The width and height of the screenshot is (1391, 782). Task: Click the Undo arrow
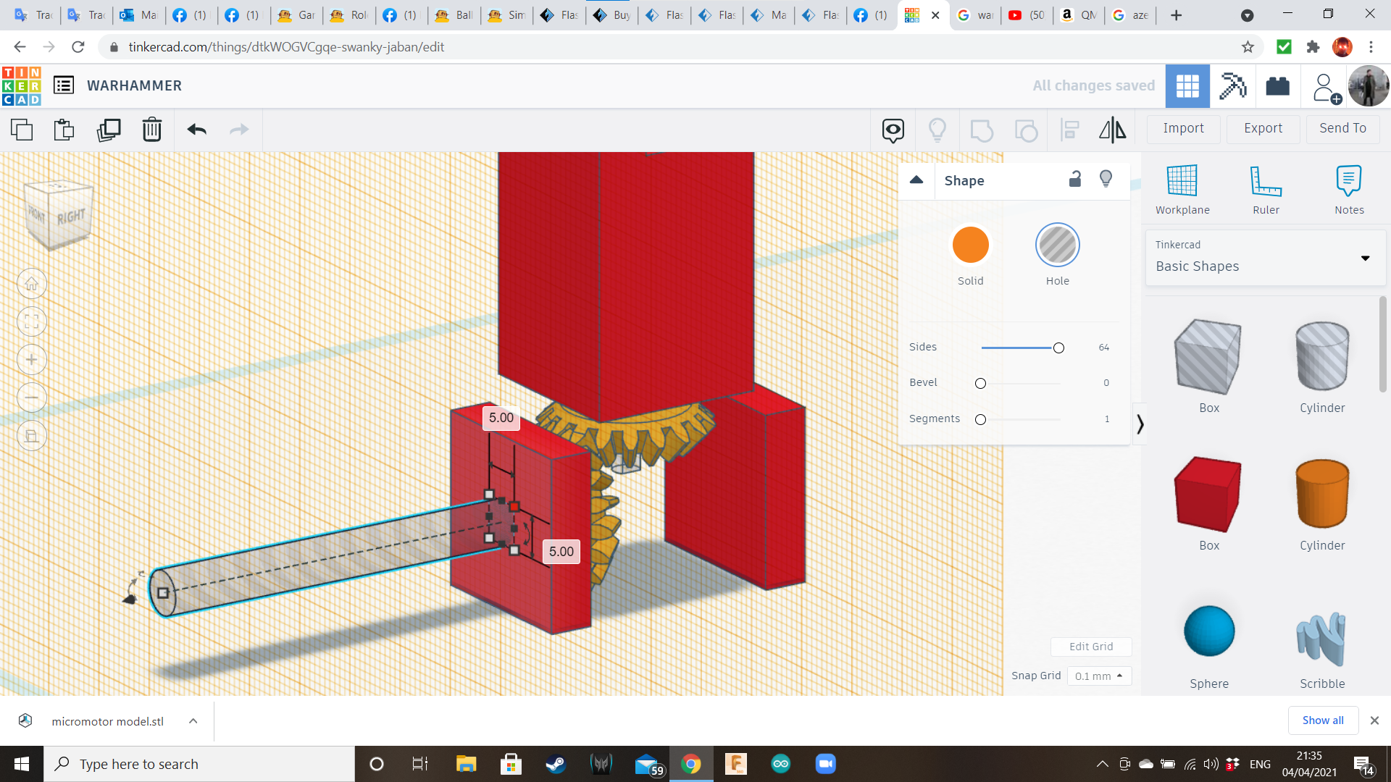pyautogui.click(x=196, y=130)
